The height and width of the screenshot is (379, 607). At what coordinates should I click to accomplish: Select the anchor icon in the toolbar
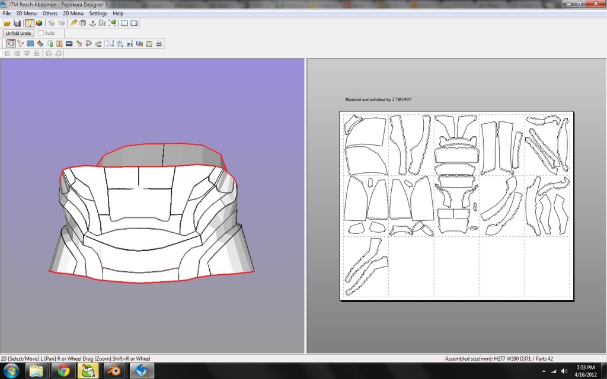click(x=92, y=23)
